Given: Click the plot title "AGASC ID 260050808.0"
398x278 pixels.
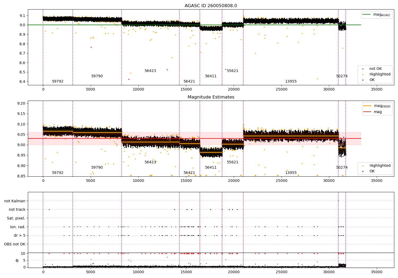Looking at the screenshot, I should point(211,6).
